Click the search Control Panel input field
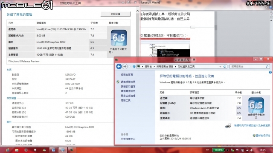The image size is (273, 153). click(250, 66)
